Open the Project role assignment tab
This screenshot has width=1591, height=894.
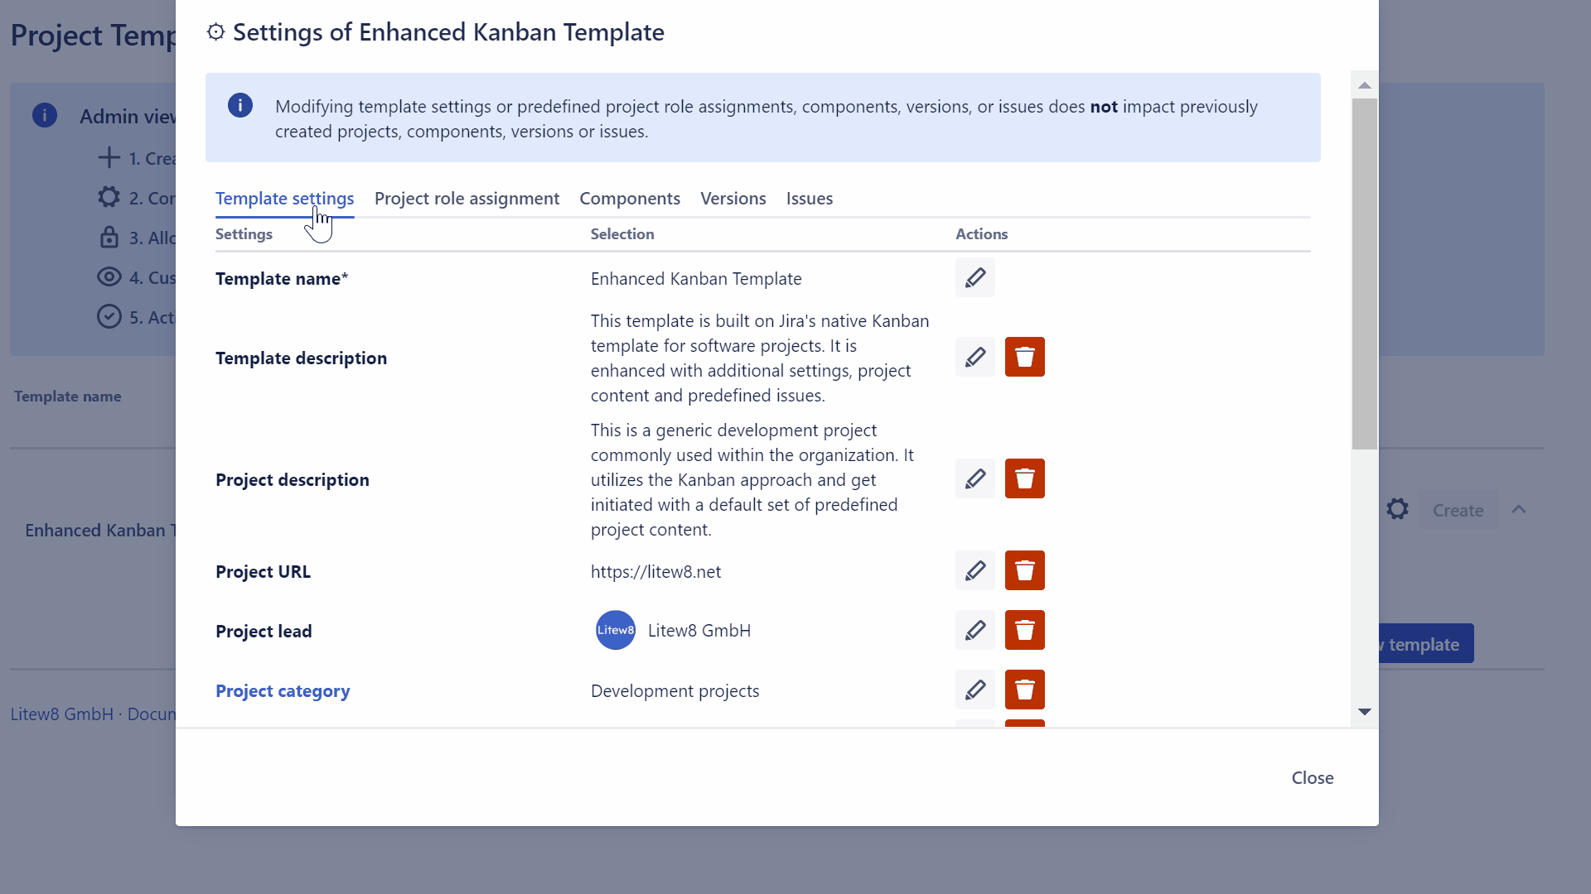click(467, 198)
